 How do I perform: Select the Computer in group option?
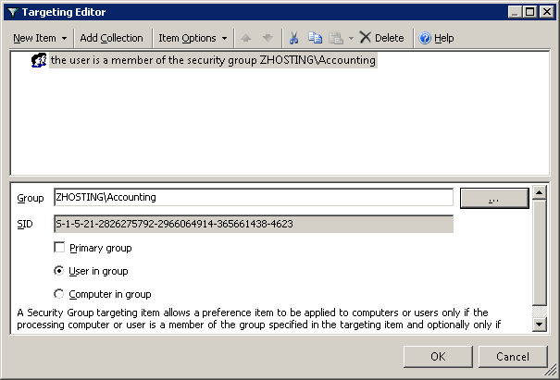(x=59, y=294)
